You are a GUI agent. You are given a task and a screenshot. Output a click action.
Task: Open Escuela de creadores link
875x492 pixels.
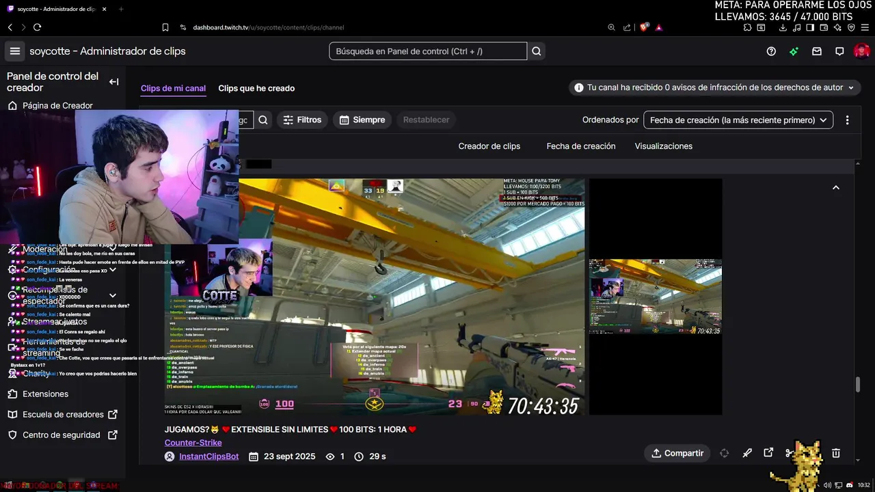click(63, 414)
